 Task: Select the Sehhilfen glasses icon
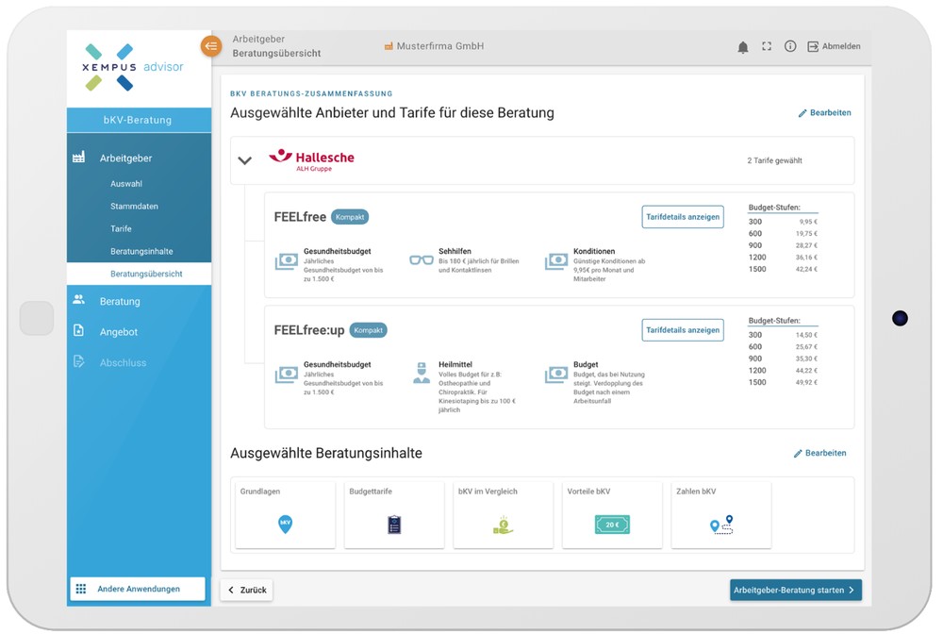click(420, 259)
